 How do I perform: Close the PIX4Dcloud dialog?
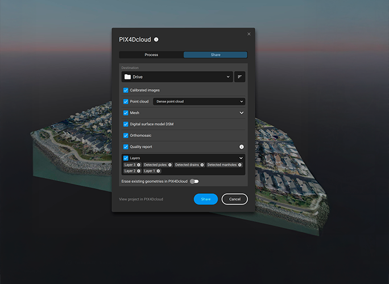tap(249, 34)
